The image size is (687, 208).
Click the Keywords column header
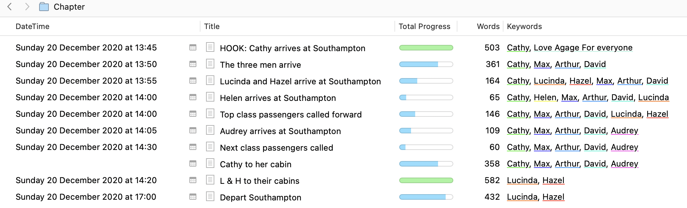(524, 26)
